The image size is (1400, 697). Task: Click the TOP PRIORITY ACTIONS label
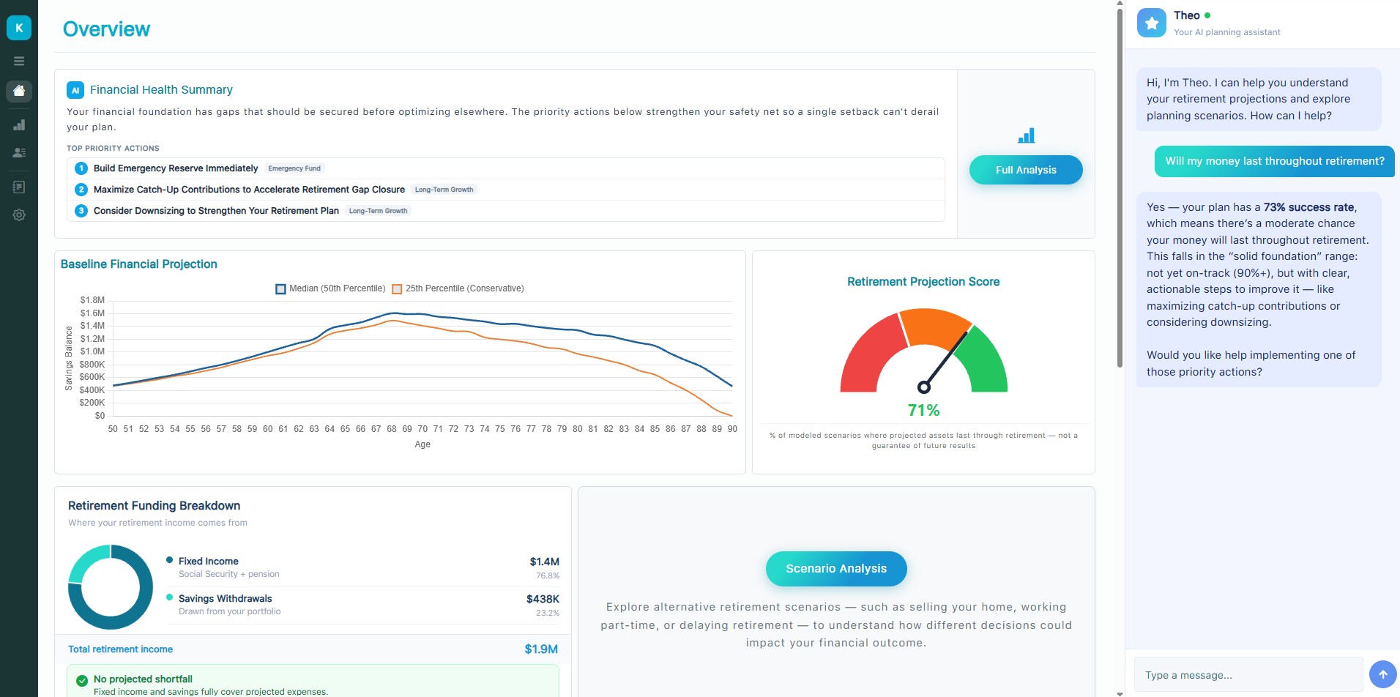pos(113,149)
